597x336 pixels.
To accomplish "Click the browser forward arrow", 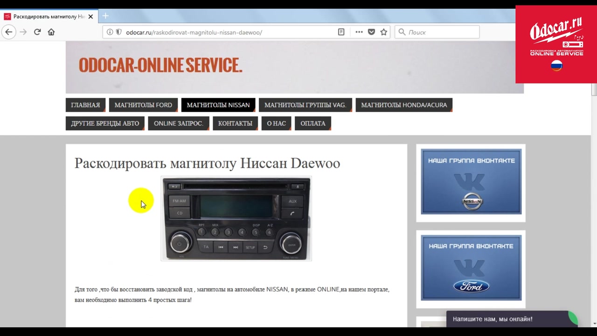I will pyautogui.click(x=23, y=32).
